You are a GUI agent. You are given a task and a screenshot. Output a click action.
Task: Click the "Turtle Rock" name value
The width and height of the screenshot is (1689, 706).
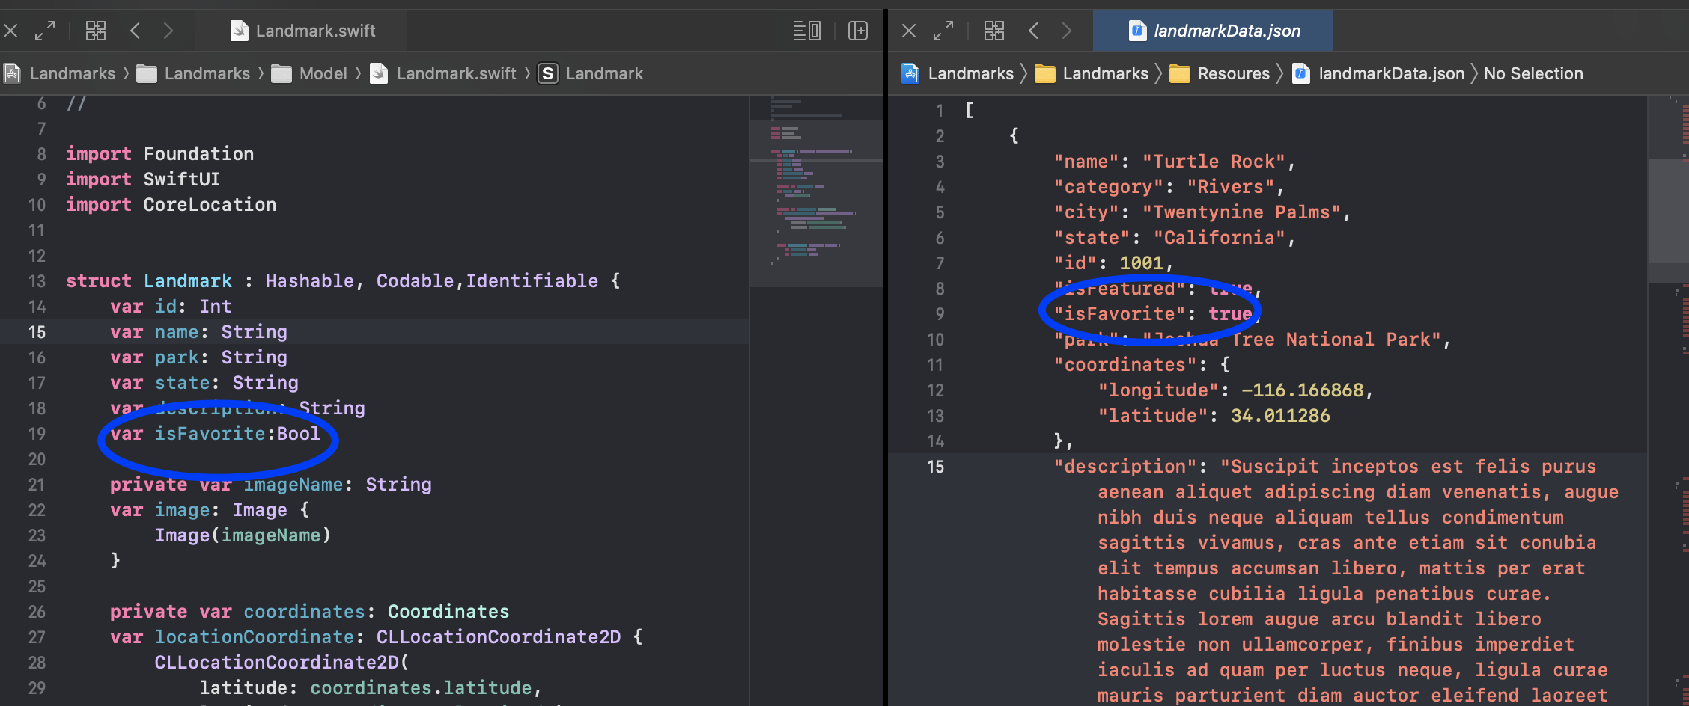pyautogui.click(x=1214, y=162)
